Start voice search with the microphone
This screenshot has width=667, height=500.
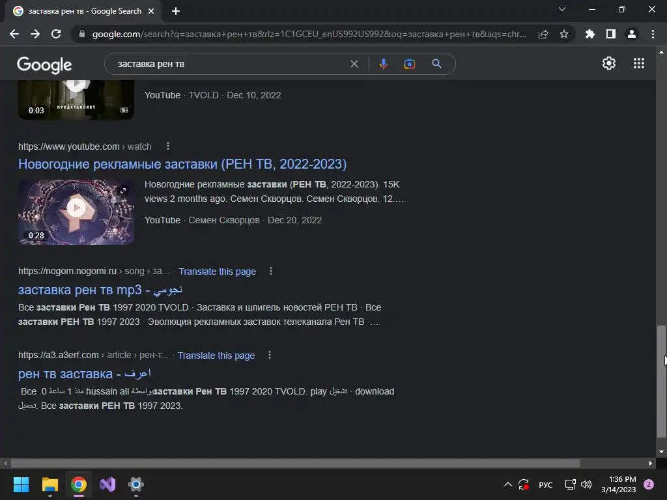[383, 64]
